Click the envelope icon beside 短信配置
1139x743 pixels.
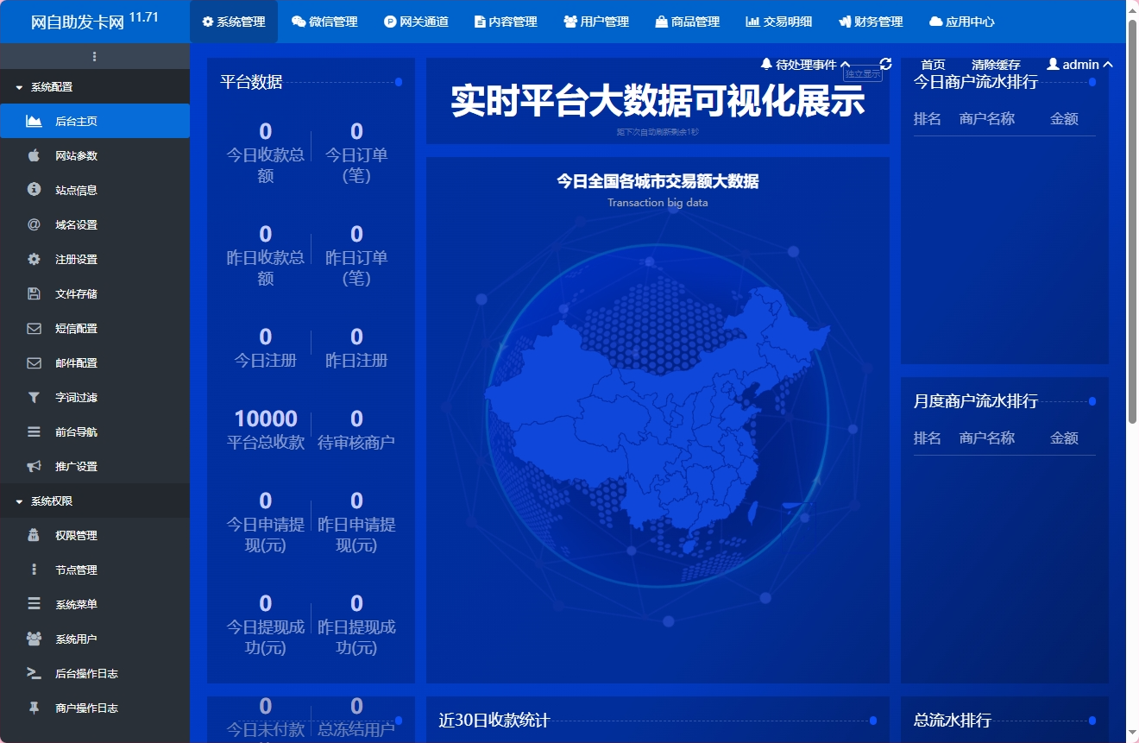[34, 328]
